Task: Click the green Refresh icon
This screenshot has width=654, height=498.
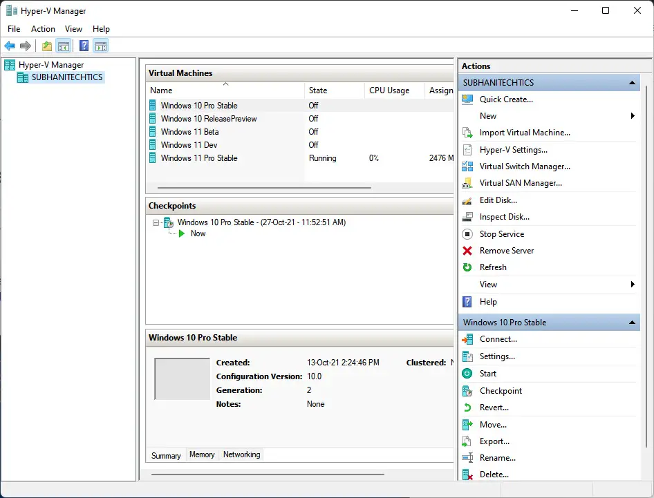Action: click(x=467, y=267)
